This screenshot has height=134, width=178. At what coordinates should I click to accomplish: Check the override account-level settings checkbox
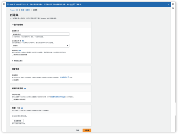13,99
